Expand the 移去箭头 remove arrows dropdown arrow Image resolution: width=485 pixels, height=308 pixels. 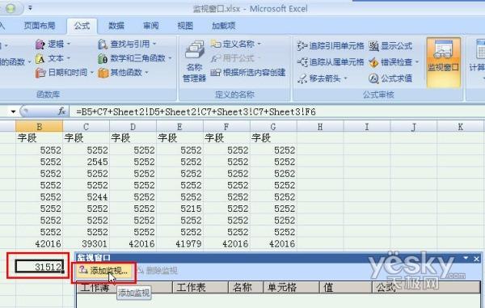click(x=345, y=78)
